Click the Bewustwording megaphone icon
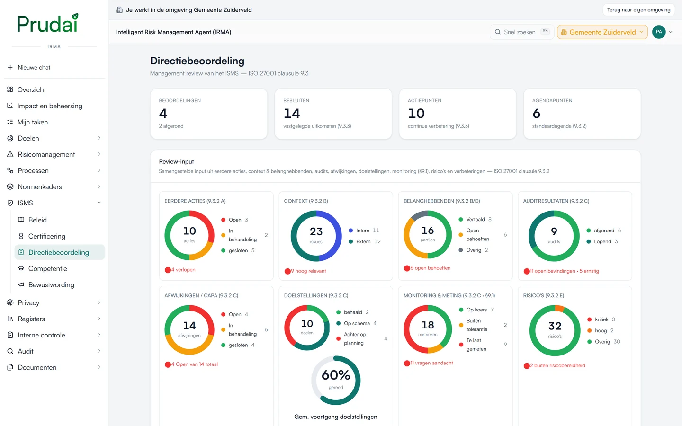Viewport: 682px width, 426px height. click(21, 284)
